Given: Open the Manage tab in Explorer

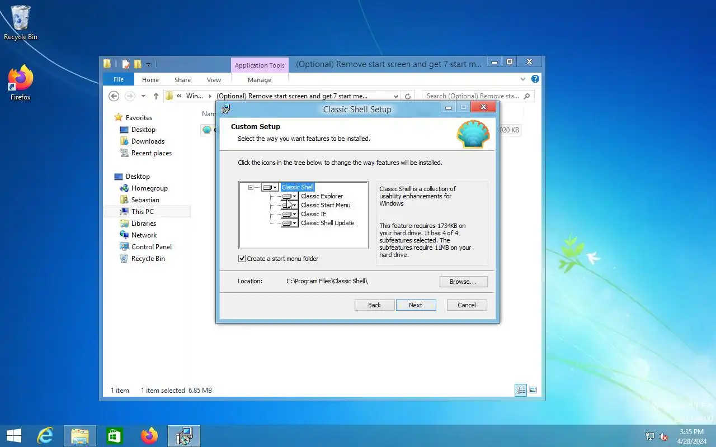Looking at the screenshot, I should pyautogui.click(x=260, y=80).
